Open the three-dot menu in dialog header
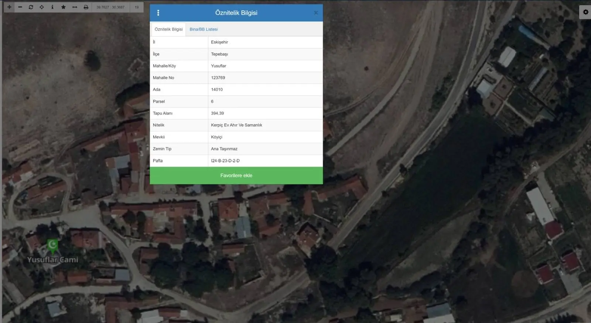Image resolution: width=591 pixels, height=323 pixels. click(158, 13)
